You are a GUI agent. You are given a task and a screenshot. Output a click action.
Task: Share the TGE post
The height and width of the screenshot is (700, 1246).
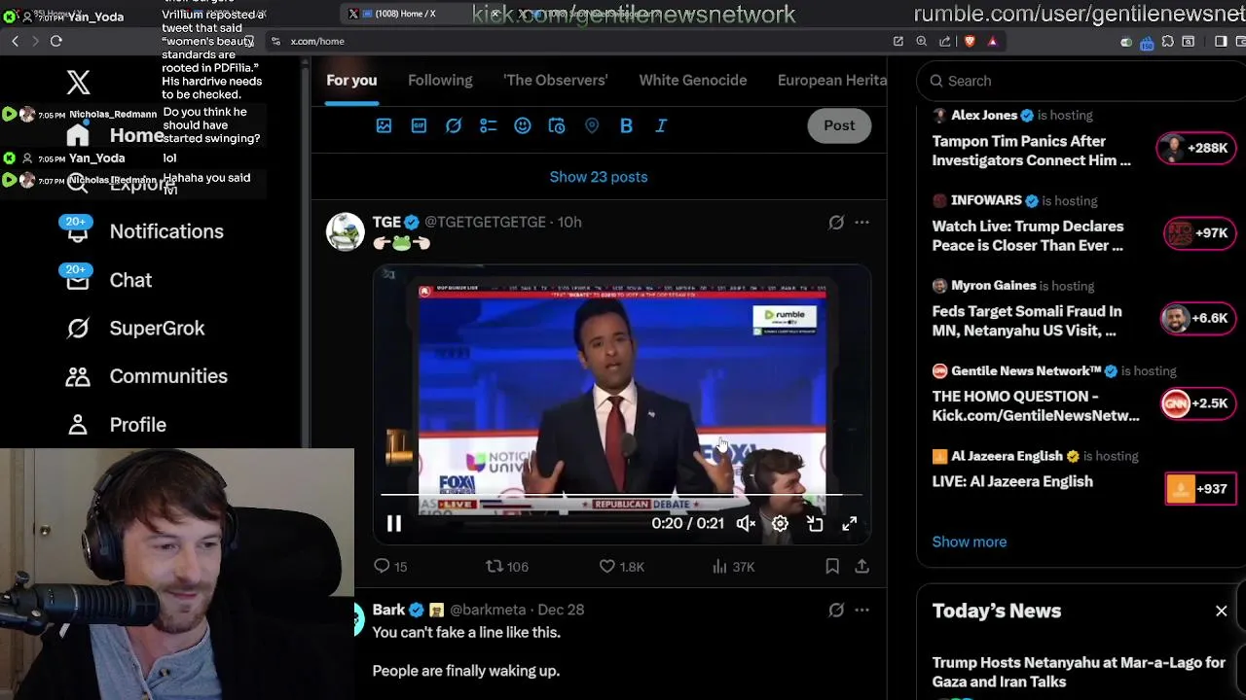point(861,566)
